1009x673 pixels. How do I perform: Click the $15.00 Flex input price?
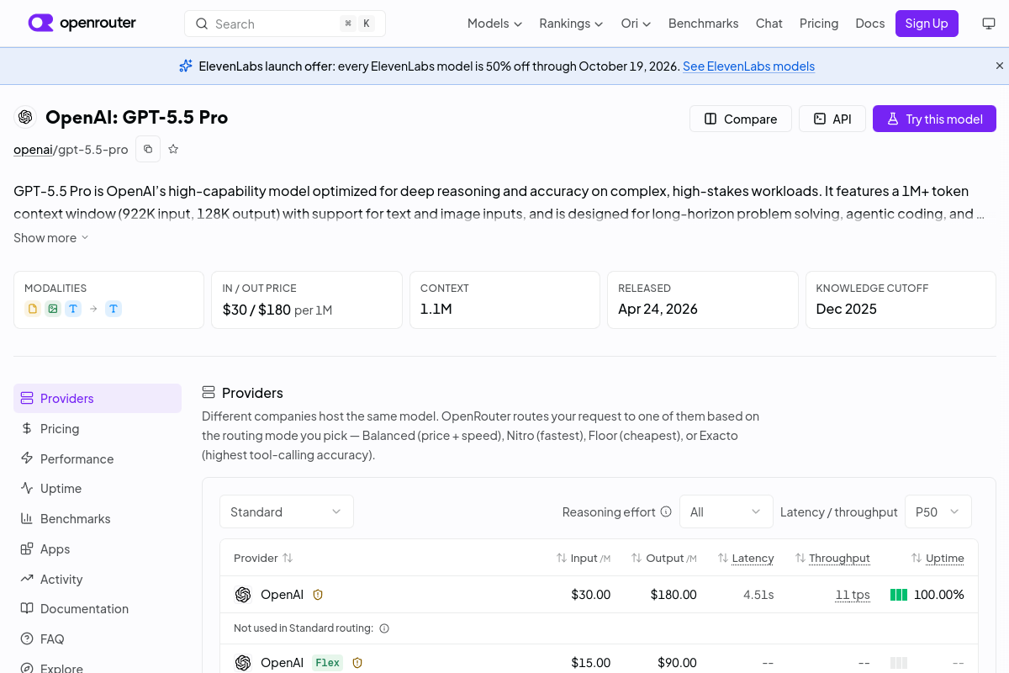(x=591, y=663)
